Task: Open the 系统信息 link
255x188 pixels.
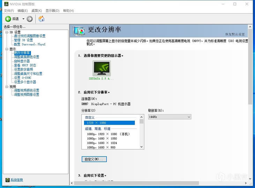Action: 17,180
